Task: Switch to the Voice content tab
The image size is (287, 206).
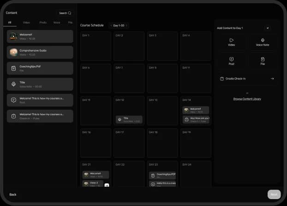Action: (x=57, y=23)
